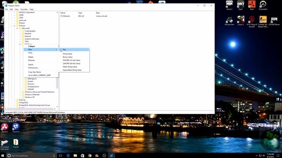Click the Ask me anything search box

tap(31, 155)
